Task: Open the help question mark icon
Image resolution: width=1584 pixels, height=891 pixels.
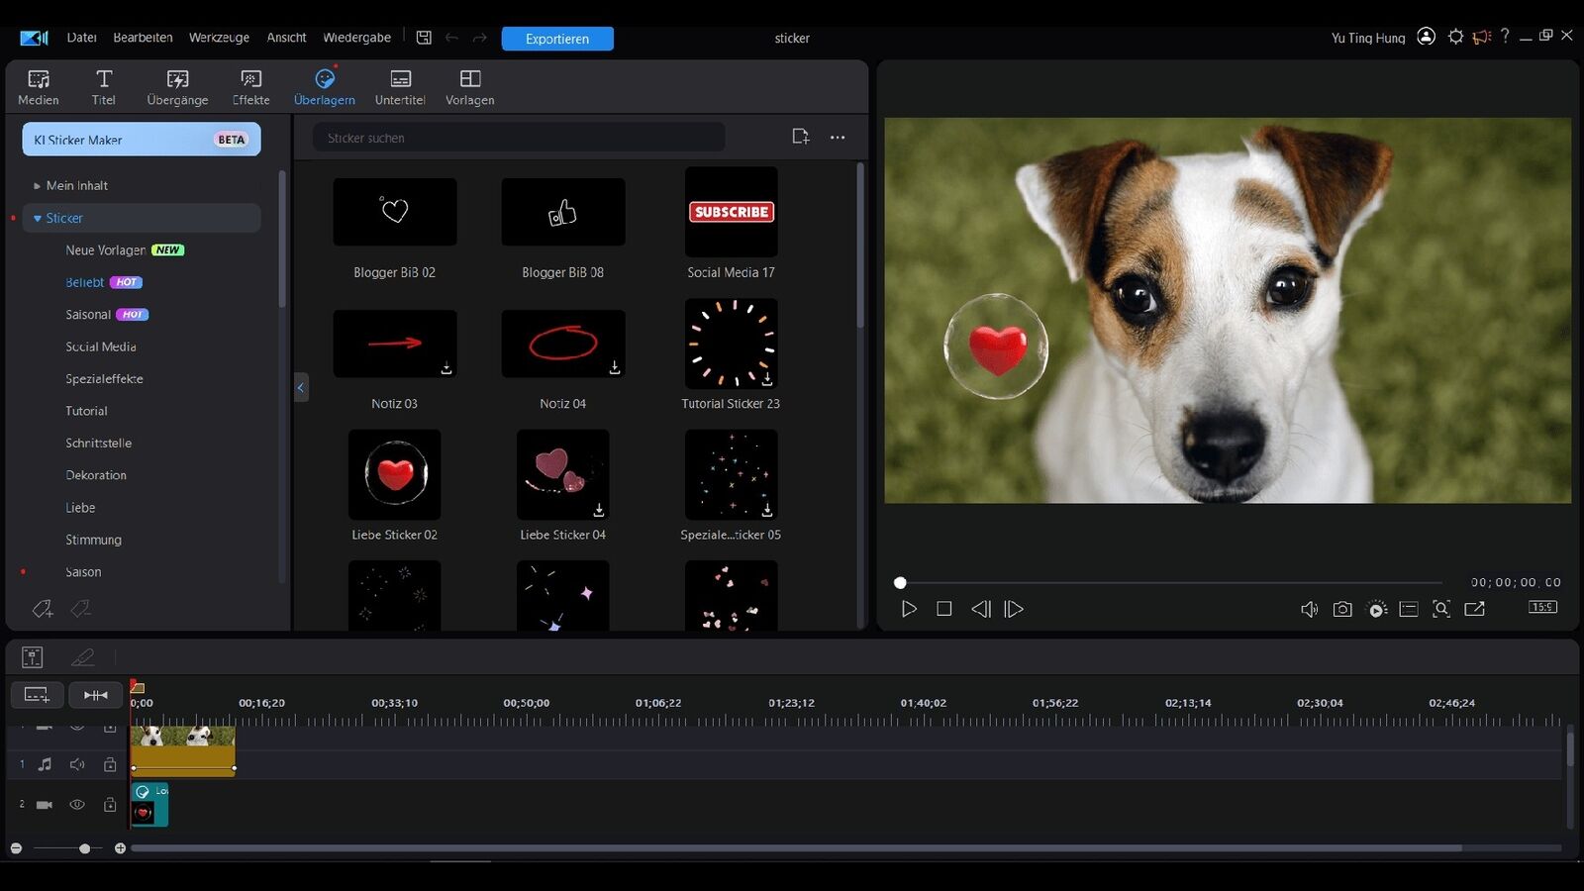Action: click(1505, 36)
